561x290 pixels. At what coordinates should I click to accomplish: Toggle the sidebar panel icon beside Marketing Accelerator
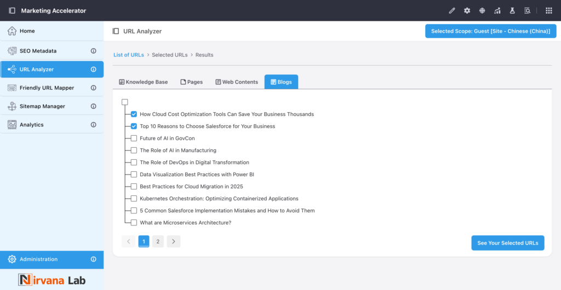[12, 10]
